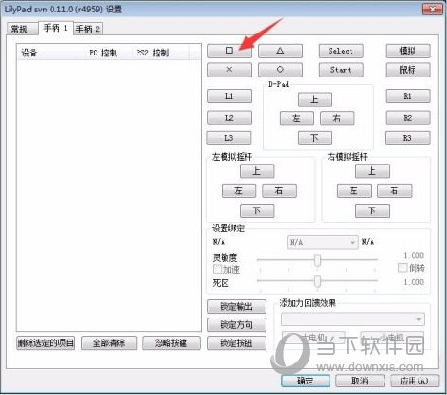The width and height of the screenshot is (447, 395).
Task: Bind the R2 button
Action: tap(408, 118)
